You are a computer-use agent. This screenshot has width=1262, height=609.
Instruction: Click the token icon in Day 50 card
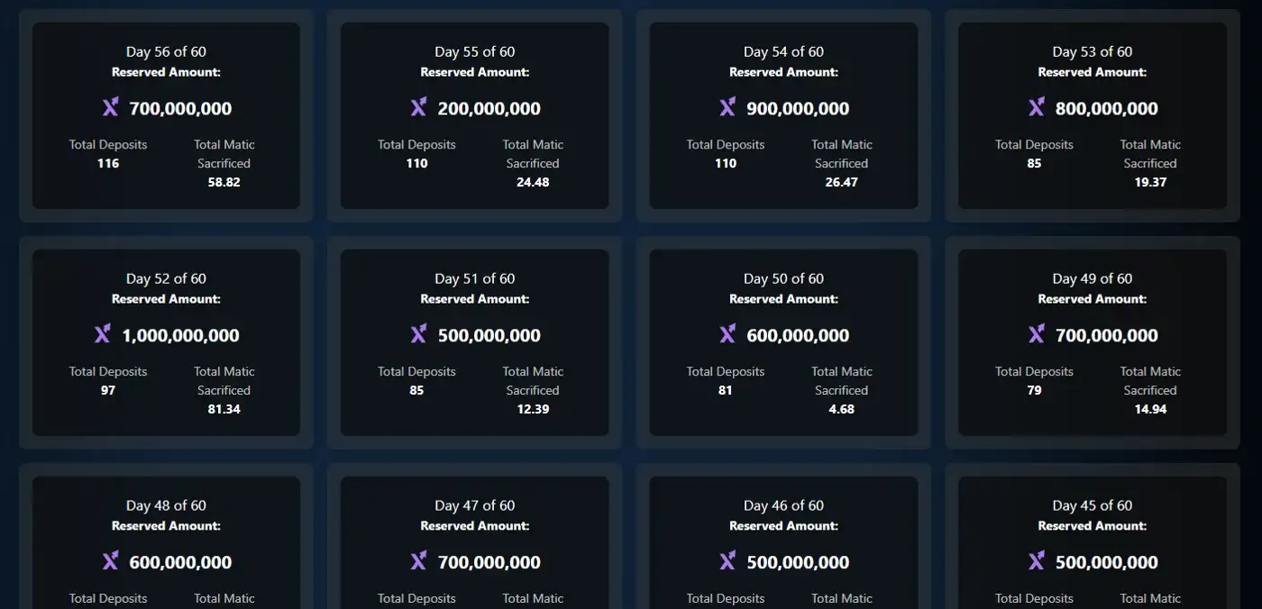(727, 335)
